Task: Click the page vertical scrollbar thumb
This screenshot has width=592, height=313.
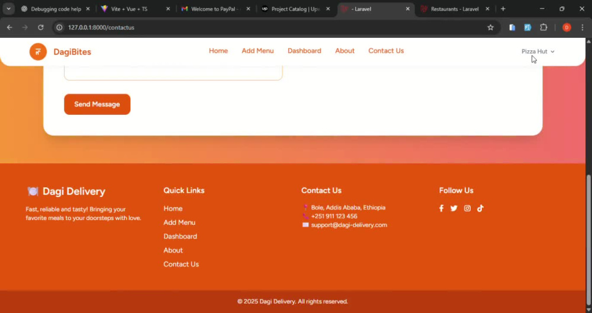Action: pyautogui.click(x=588, y=240)
